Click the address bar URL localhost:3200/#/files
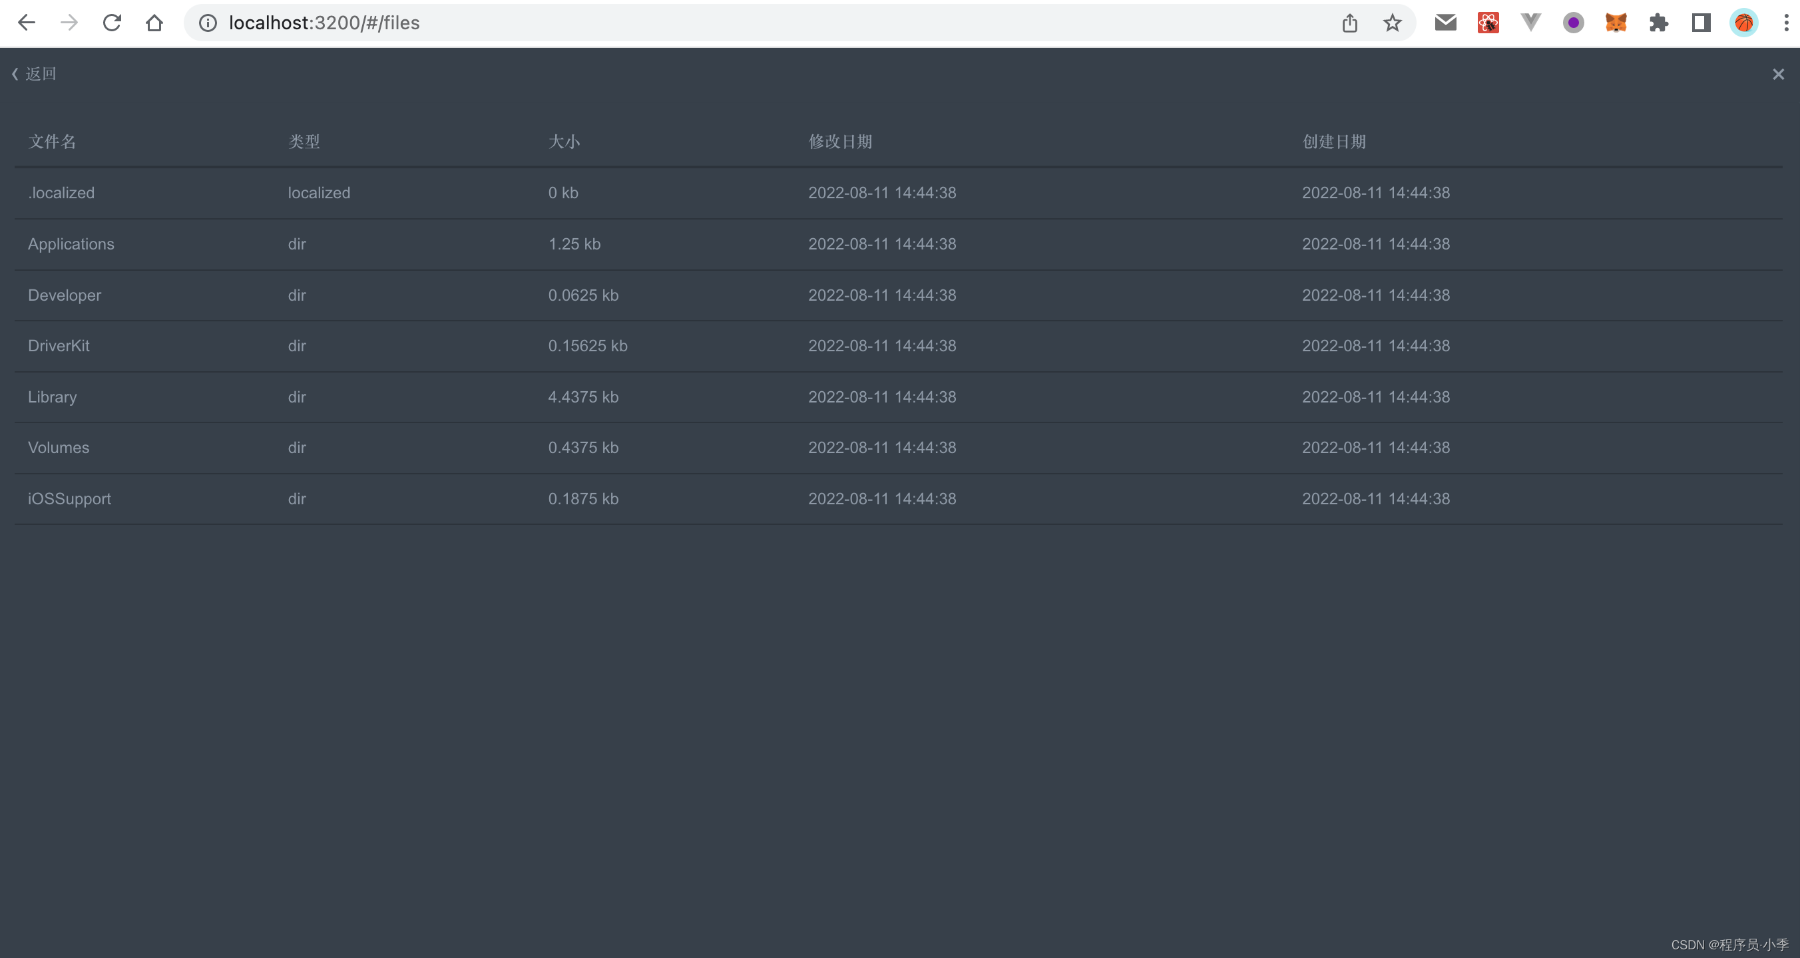 click(324, 23)
